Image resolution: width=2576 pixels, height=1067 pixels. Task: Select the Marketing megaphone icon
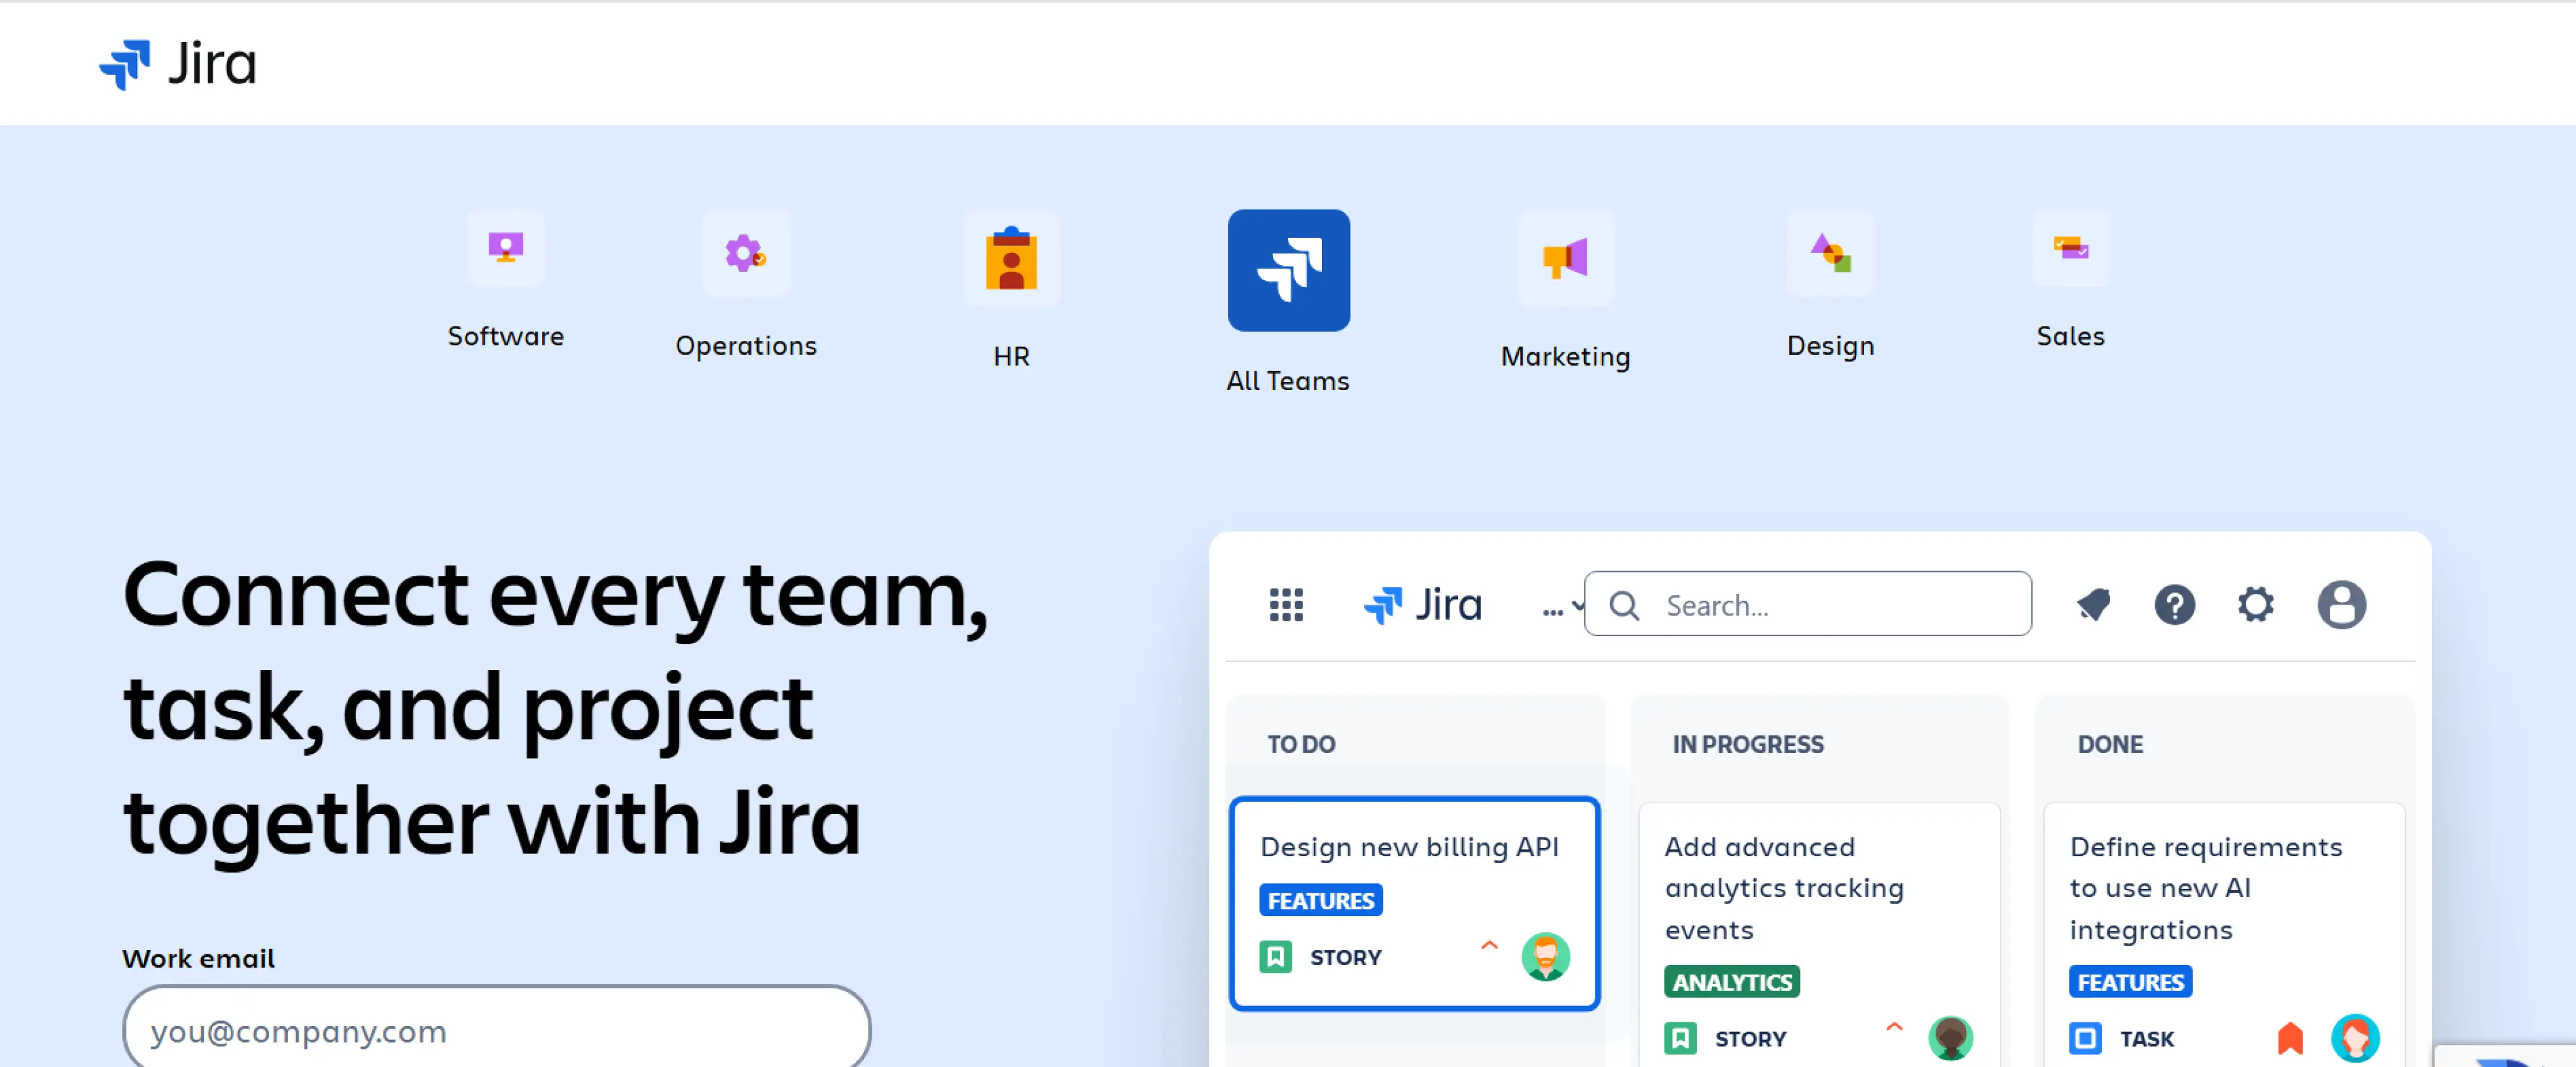pyautogui.click(x=1565, y=257)
